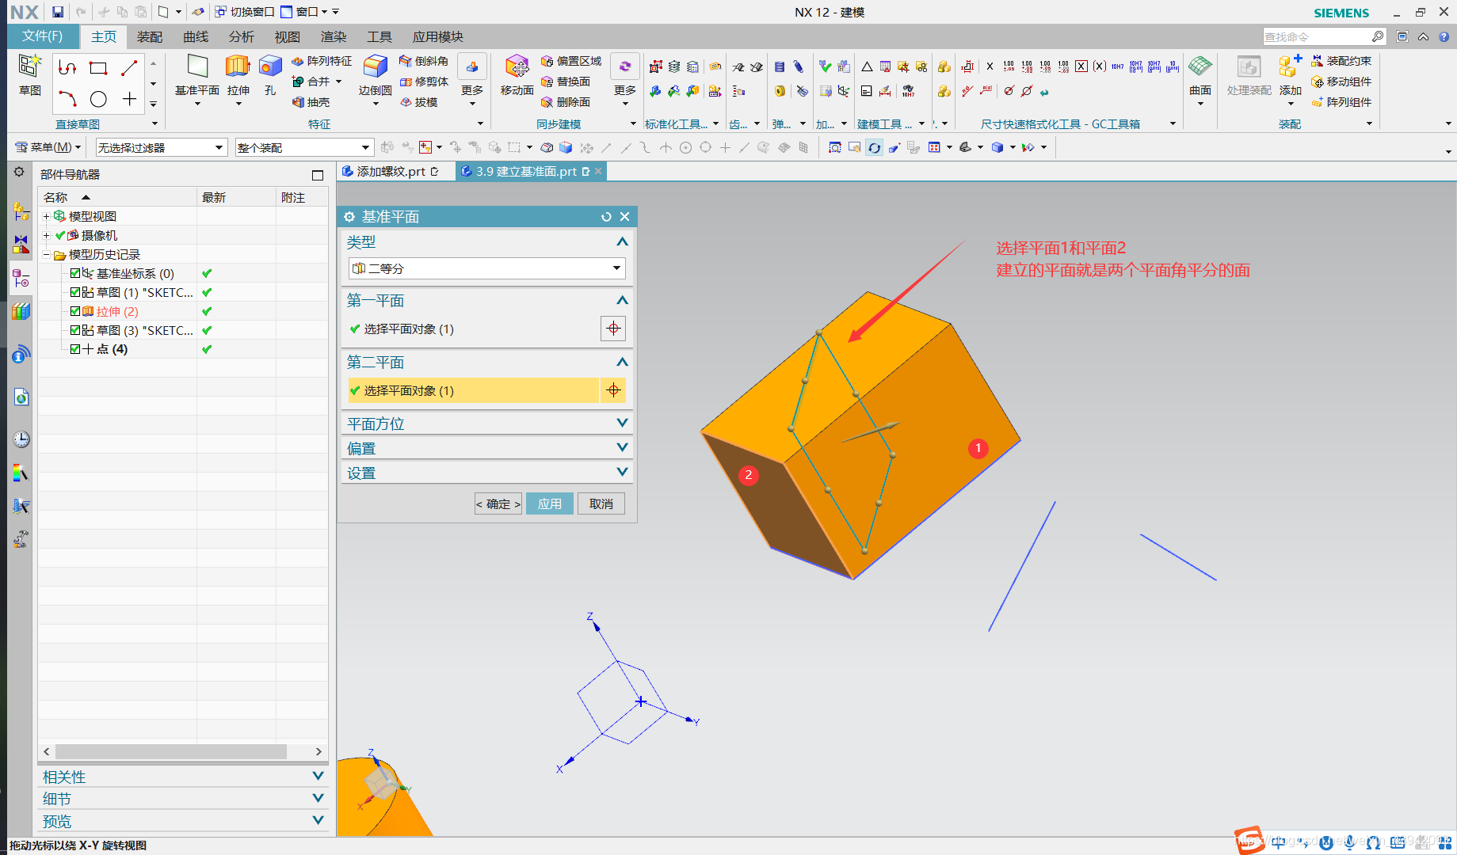Click the Draft (拔模) tool

pyautogui.click(x=419, y=102)
